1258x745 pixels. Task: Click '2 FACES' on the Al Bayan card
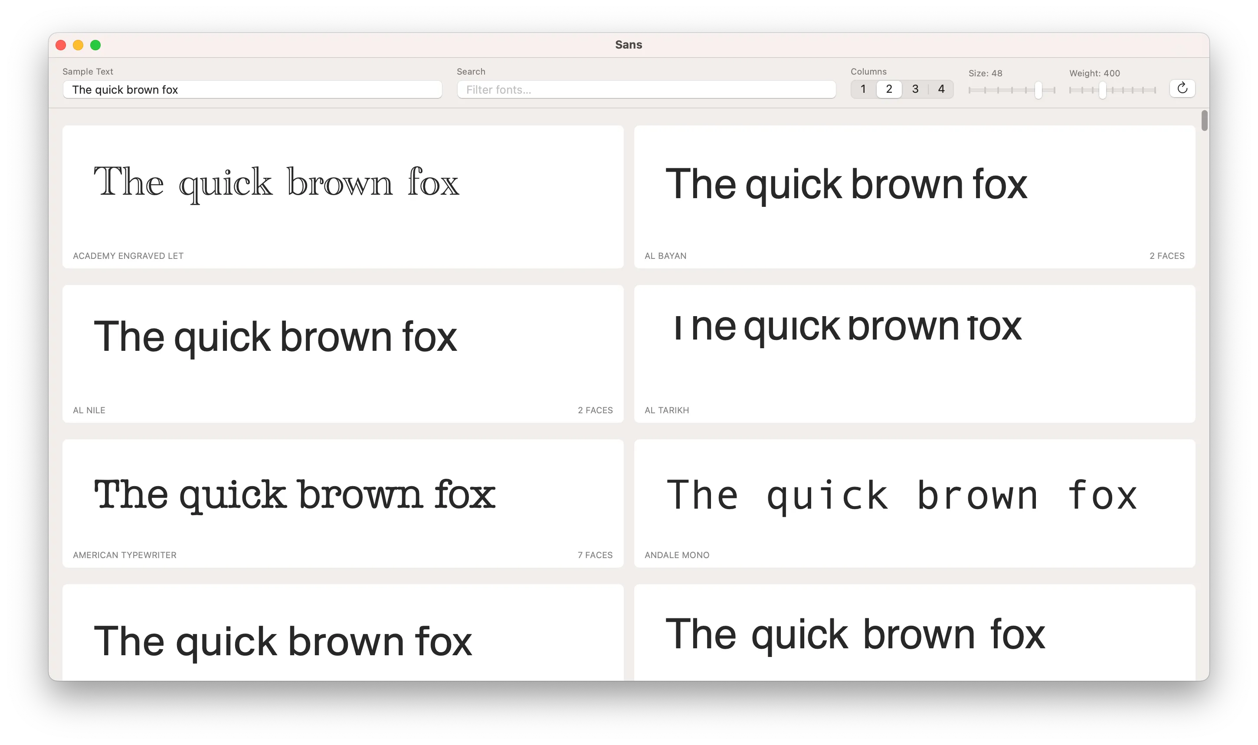(1166, 256)
